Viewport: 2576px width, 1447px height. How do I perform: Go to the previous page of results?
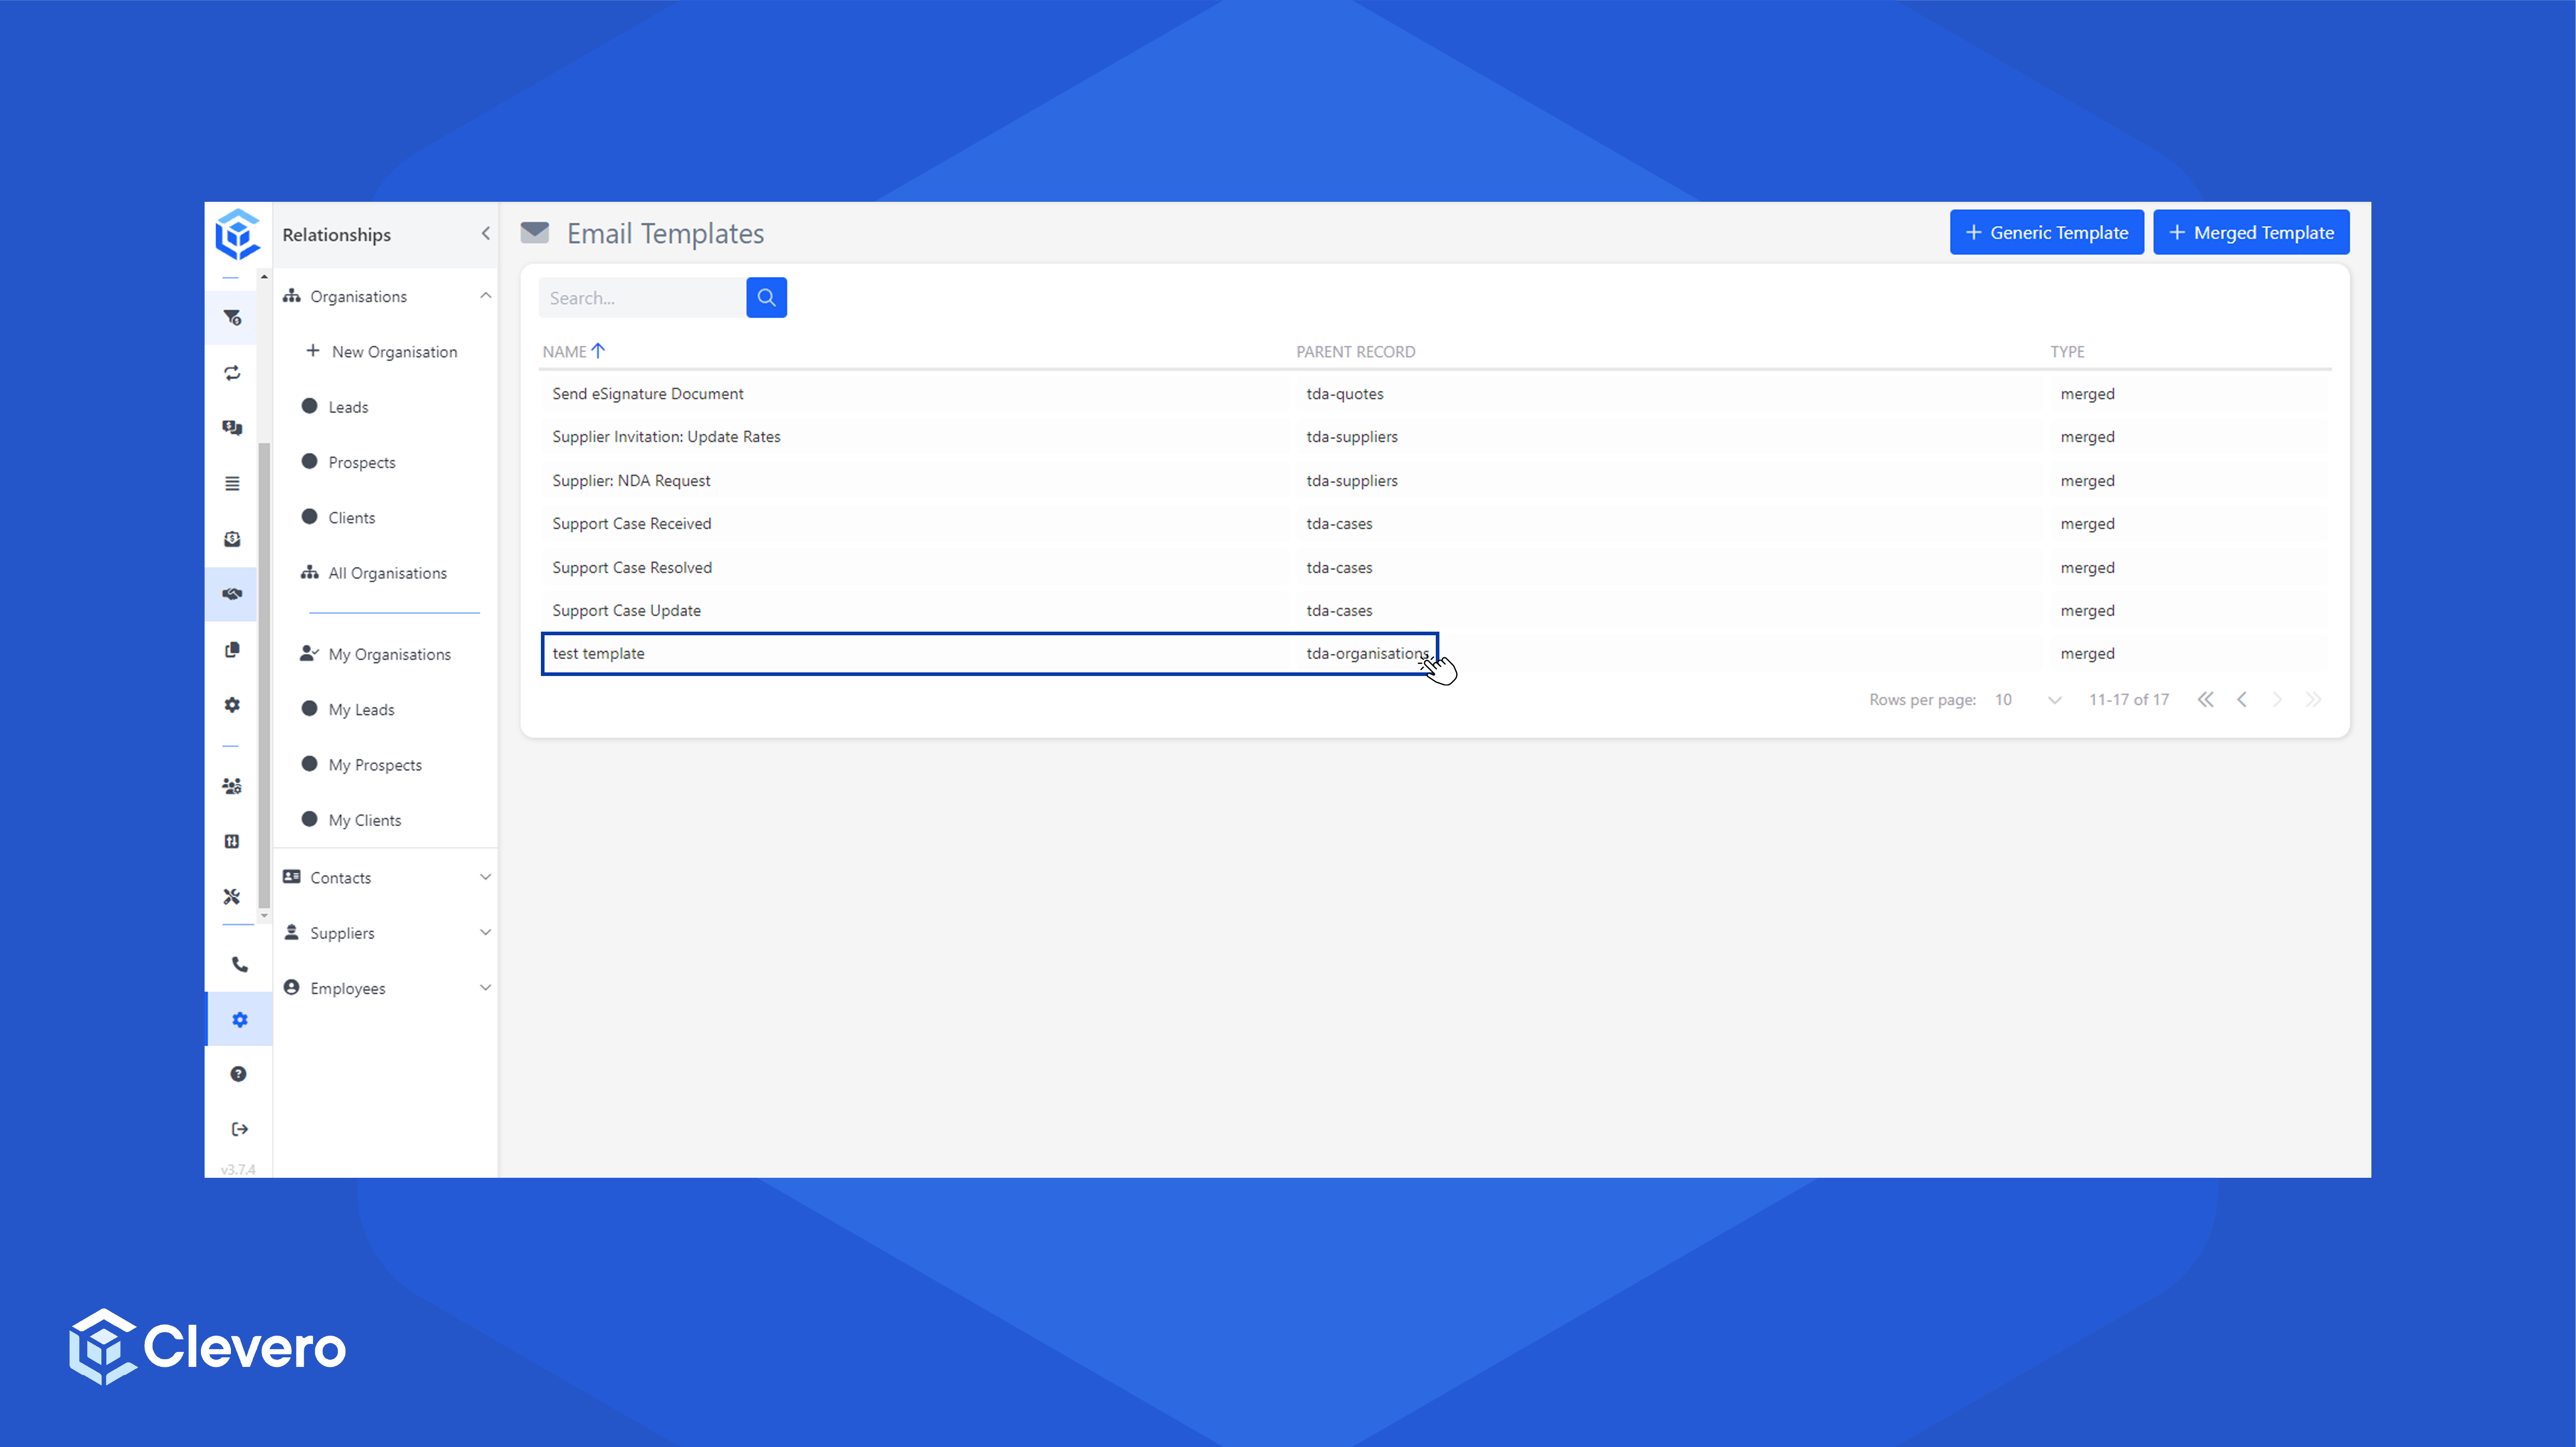[x=2242, y=700]
